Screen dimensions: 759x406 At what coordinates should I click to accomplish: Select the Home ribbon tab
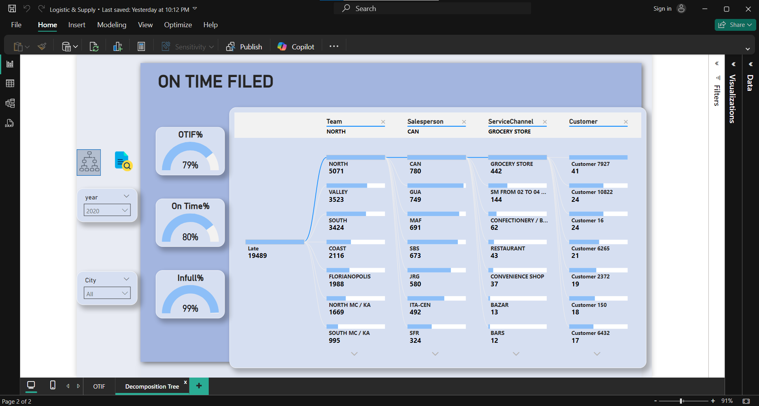47,25
